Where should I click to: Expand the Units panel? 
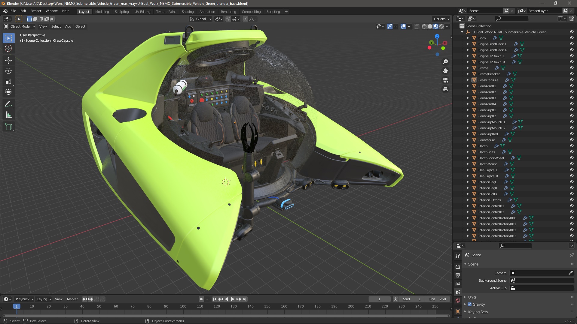pyautogui.click(x=472, y=297)
